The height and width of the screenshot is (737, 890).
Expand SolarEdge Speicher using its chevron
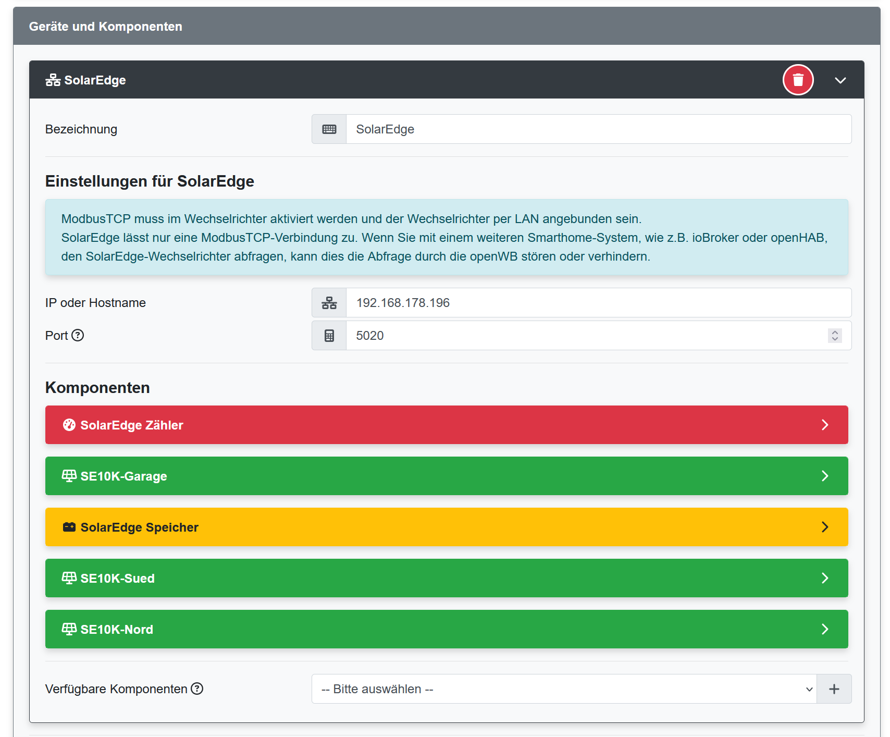[825, 527]
